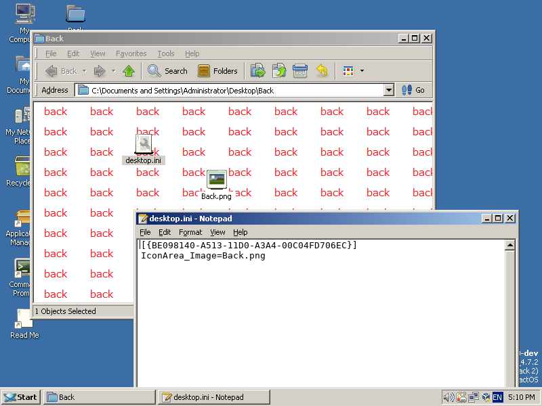Select the Back.png thumbnail image
The image size is (542, 406).
(x=217, y=179)
